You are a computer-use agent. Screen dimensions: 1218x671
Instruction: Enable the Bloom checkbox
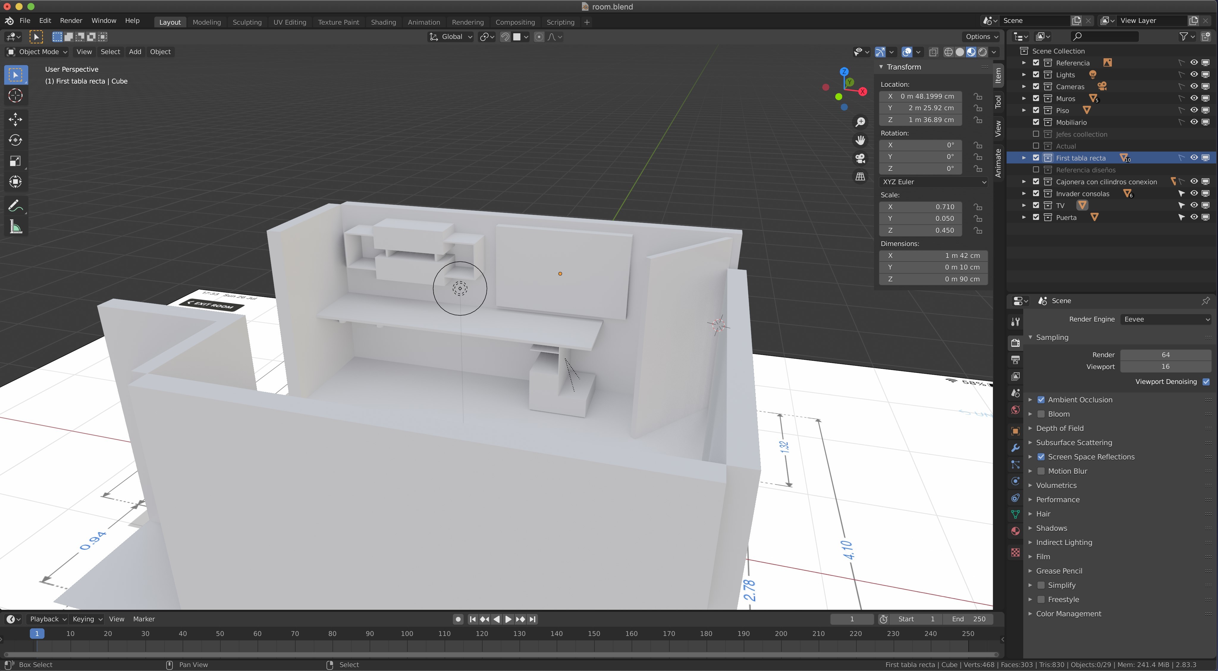(1041, 414)
